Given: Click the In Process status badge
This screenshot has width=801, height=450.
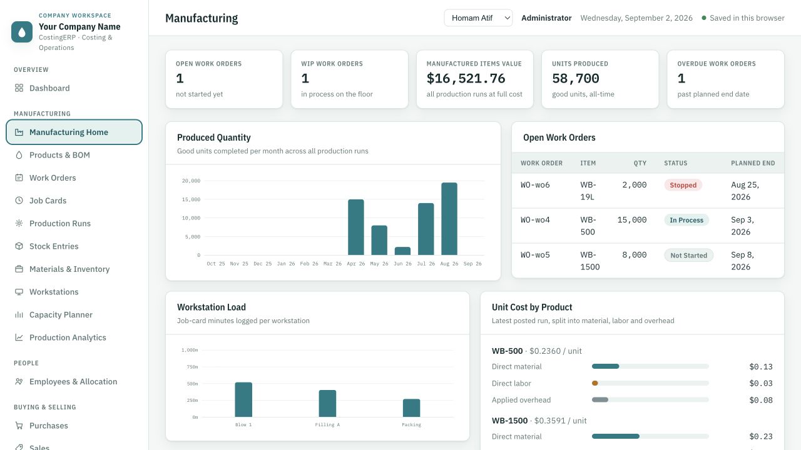Looking at the screenshot, I should (x=686, y=220).
